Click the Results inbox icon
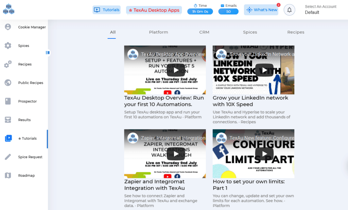 coord(8,120)
